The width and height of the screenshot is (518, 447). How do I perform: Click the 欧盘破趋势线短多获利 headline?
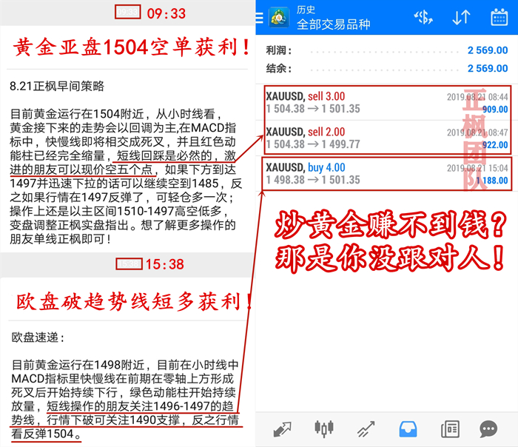(x=128, y=301)
